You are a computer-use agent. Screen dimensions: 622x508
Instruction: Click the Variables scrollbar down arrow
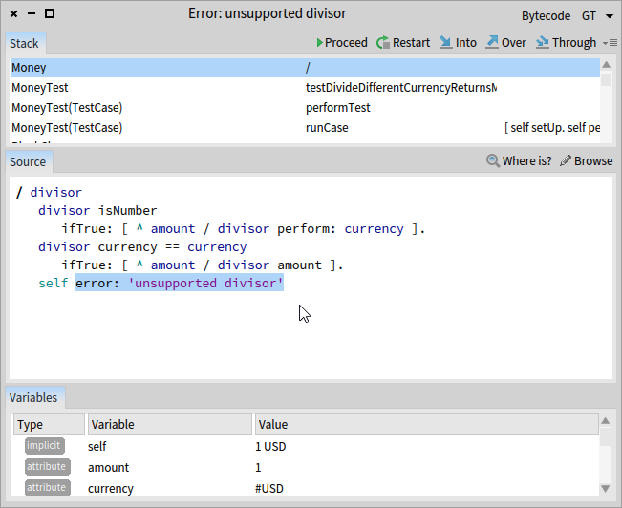coord(606,489)
